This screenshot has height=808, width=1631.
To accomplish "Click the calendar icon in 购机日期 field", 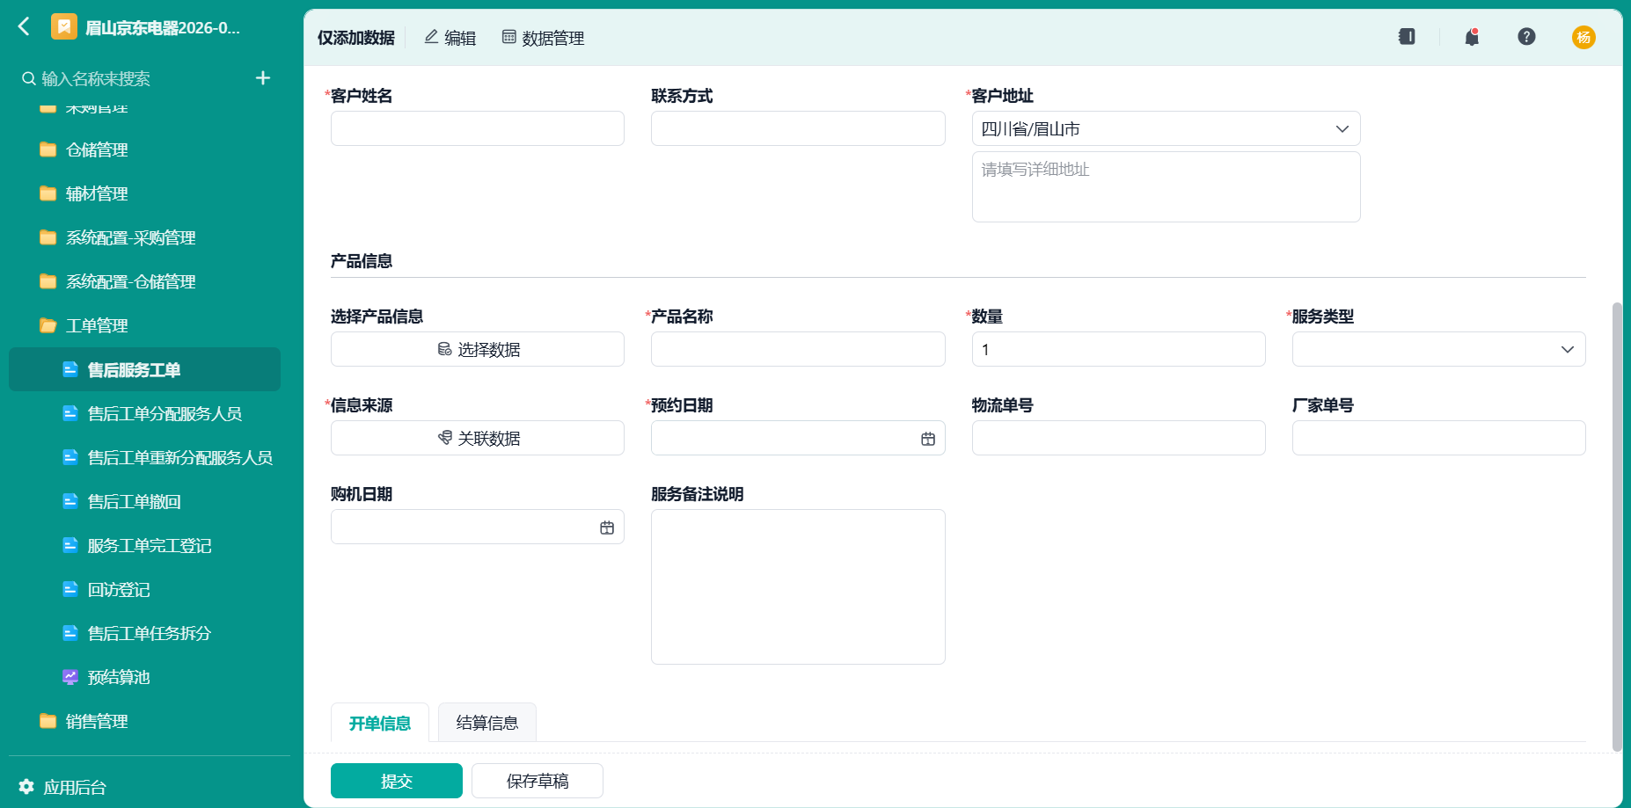I will click(x=607, y=528).
